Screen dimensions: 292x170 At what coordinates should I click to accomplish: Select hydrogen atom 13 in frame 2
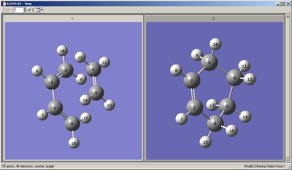212,105
